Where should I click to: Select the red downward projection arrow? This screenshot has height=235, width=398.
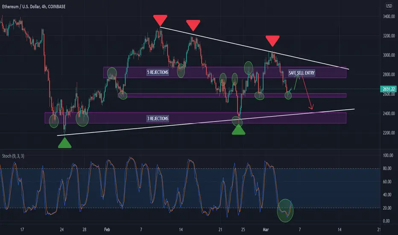[x=307, y=91]
